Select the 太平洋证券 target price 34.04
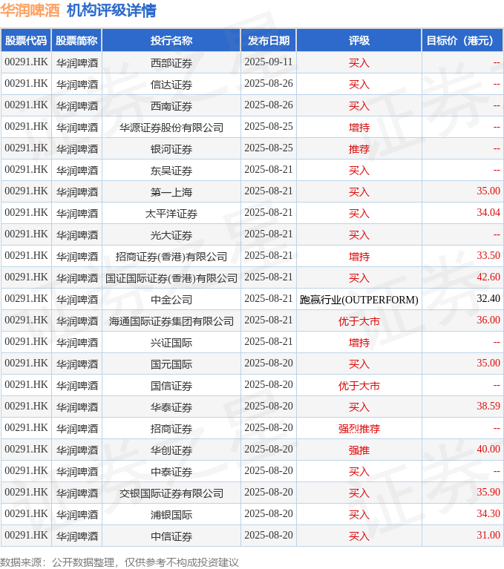 pyautogui.click(x=488, y=212)
